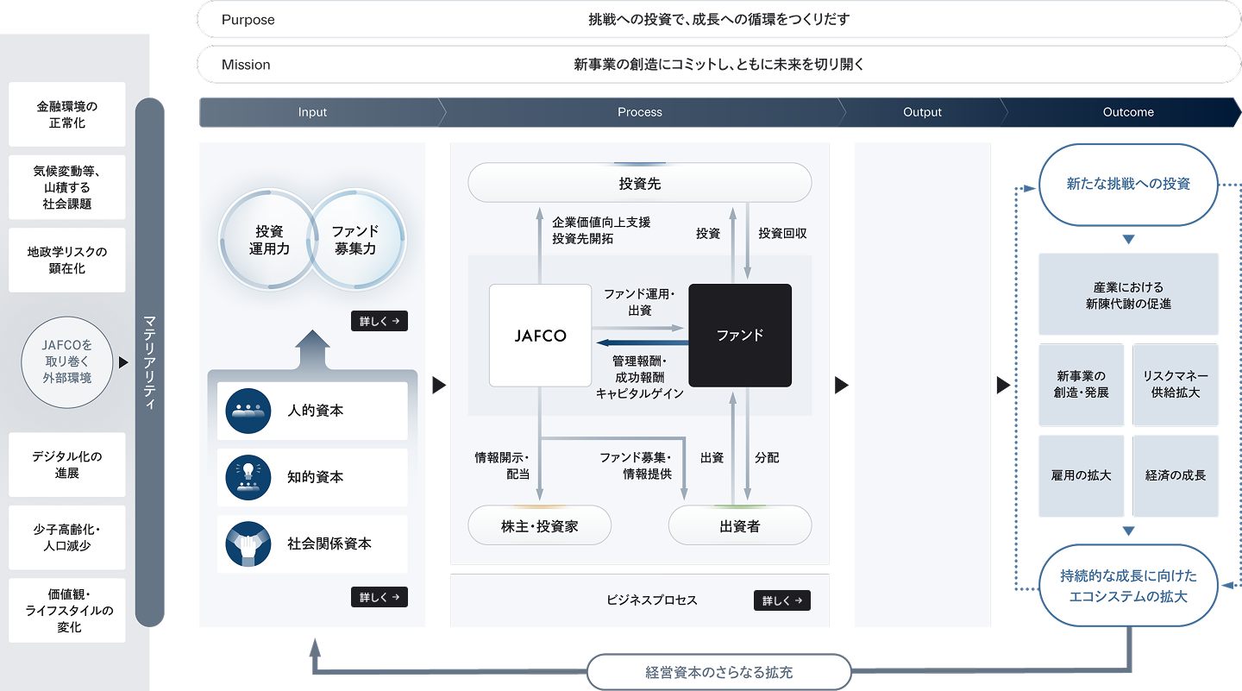The width and height of the screenshot is (1242, 691).
Task: Click 管理報酬・成功報酬 キャピタルゲイン label
Action: [639, 377]
